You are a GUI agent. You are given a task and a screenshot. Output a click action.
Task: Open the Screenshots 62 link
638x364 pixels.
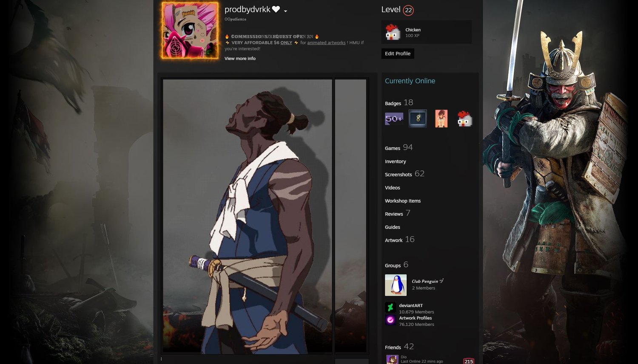[404, 174]
